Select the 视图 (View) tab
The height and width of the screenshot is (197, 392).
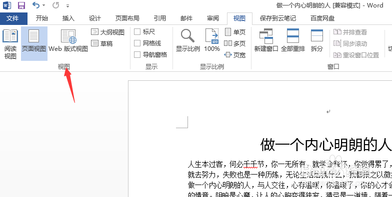point(239,18)
